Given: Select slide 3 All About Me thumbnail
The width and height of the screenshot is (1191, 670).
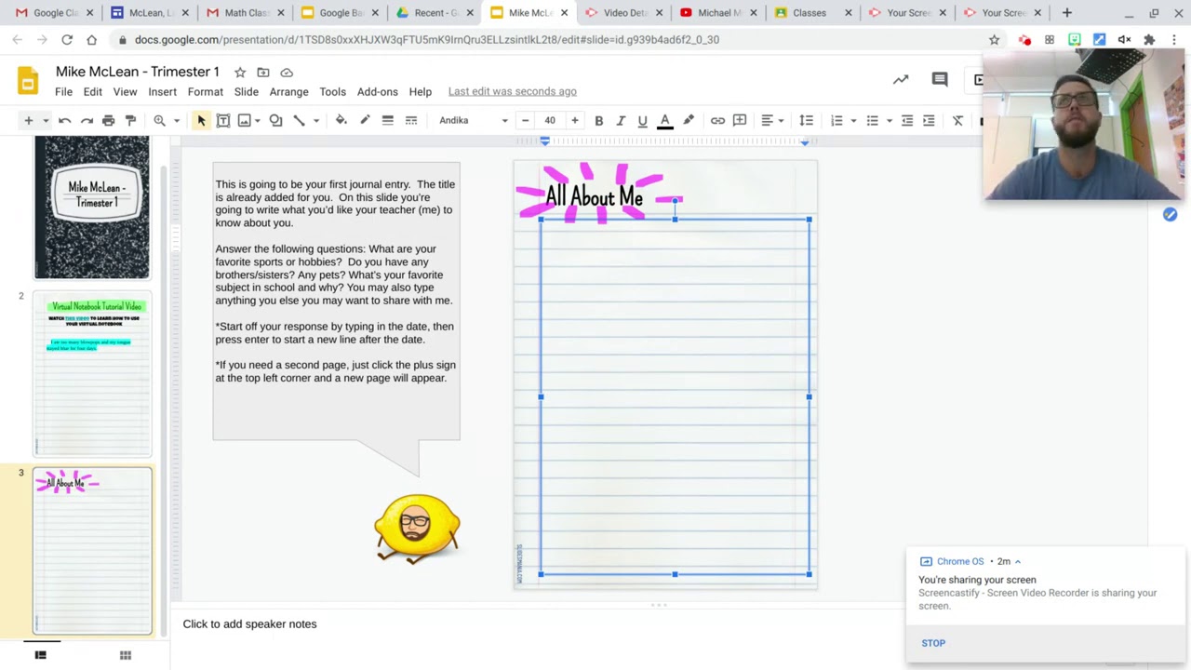Looking at the screenshot, I should [x=92, y=551].
